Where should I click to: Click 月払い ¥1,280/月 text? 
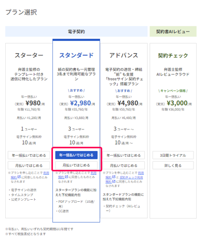pyautogui.click(x=29, y=118)
